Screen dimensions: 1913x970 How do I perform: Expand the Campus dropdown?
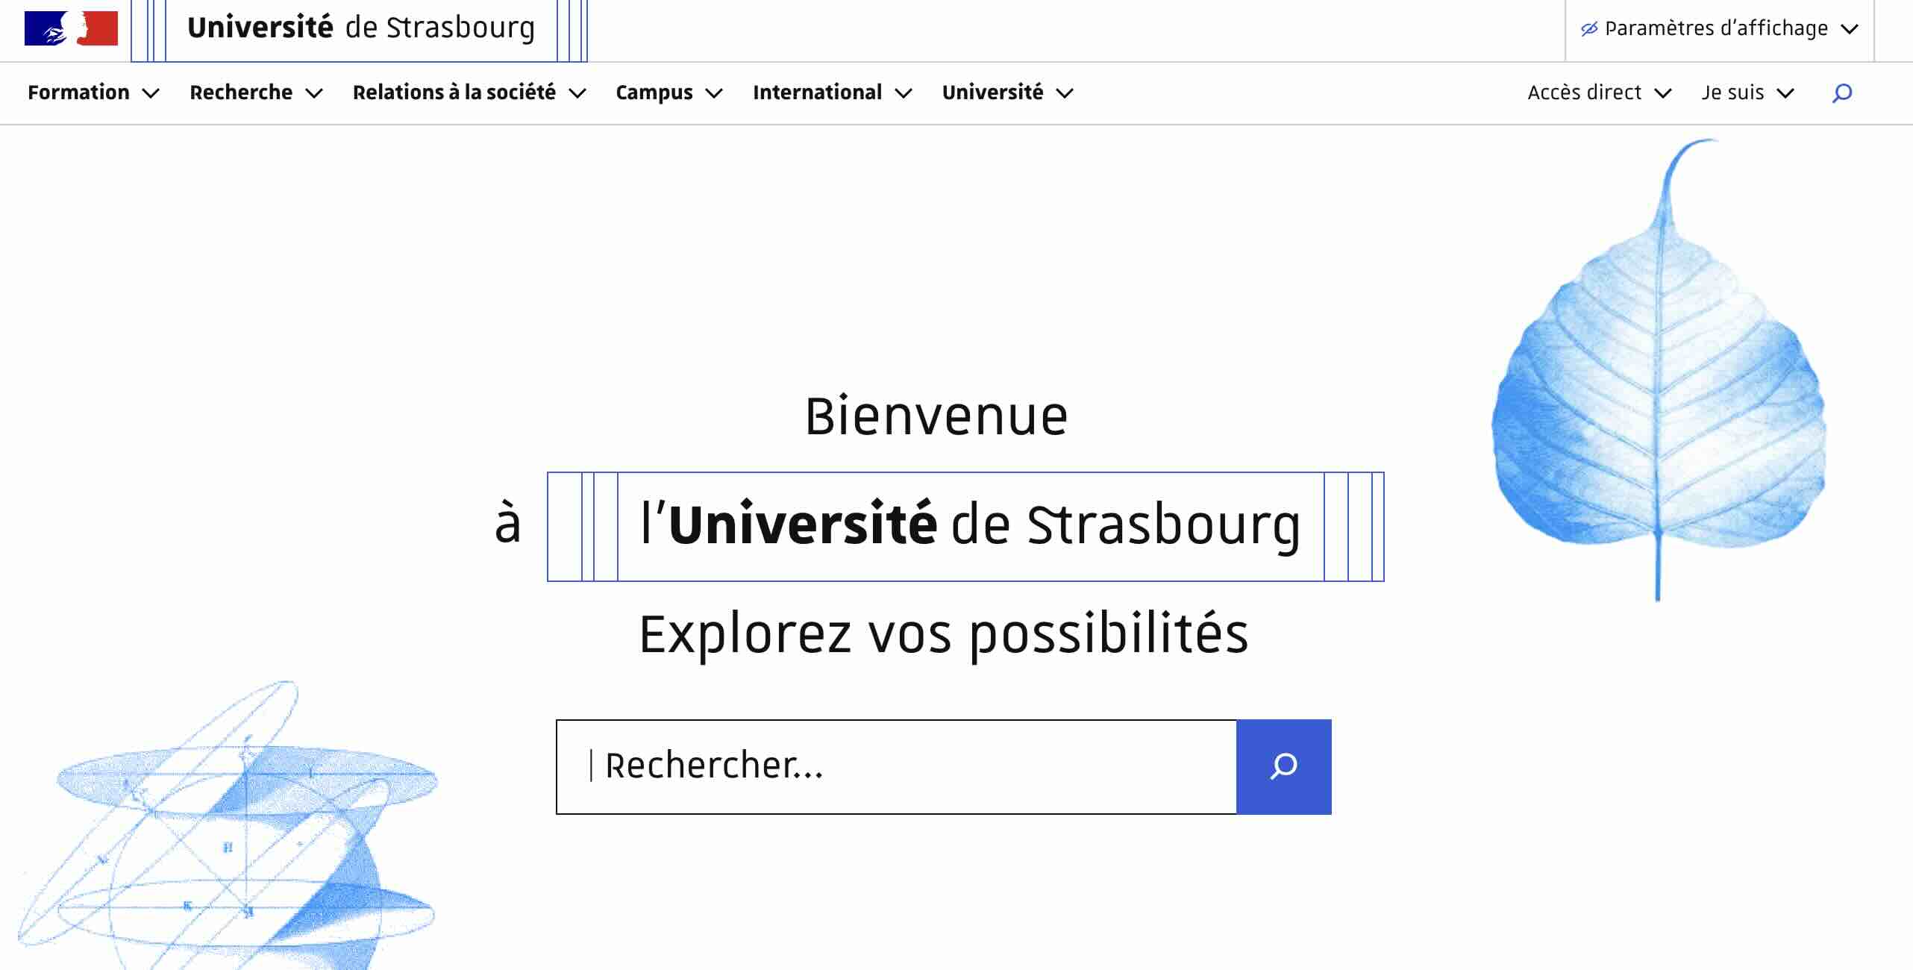(654, 93)
